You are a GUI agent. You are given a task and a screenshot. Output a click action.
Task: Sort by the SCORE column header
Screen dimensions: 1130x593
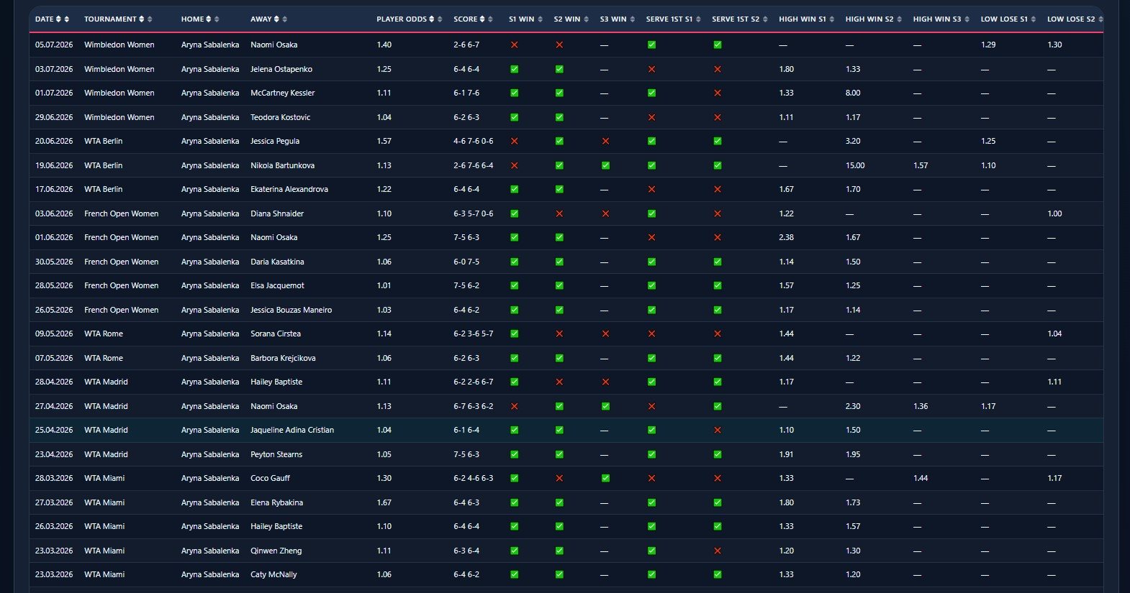pos(473,19)
